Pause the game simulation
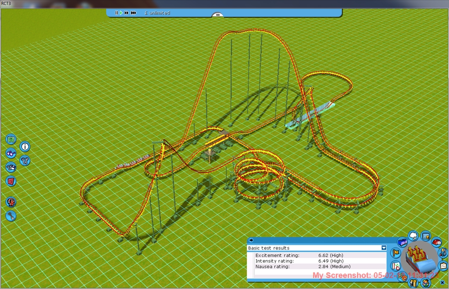This screenshot has height=289, width=449. tap(117, 13)
